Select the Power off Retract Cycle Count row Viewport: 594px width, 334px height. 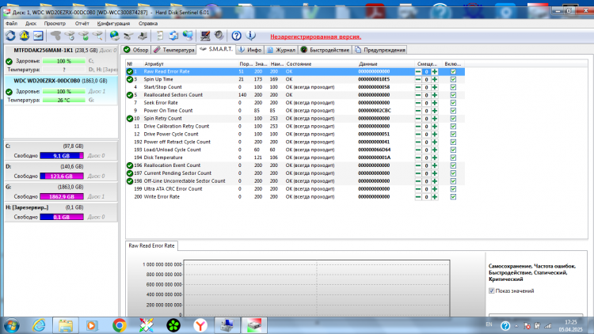click(295, 142)
